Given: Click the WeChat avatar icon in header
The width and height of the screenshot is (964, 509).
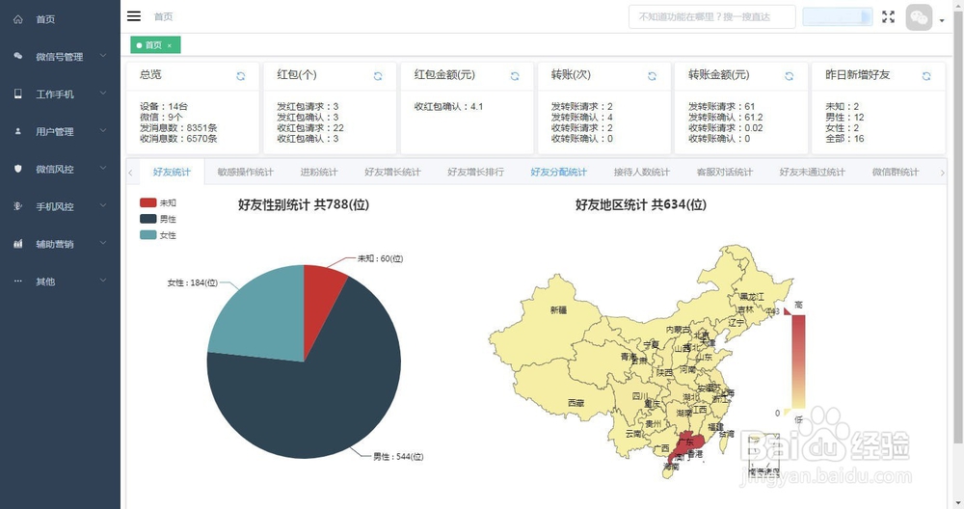Looking at the screenshot, I should click(x=919, y=17).
